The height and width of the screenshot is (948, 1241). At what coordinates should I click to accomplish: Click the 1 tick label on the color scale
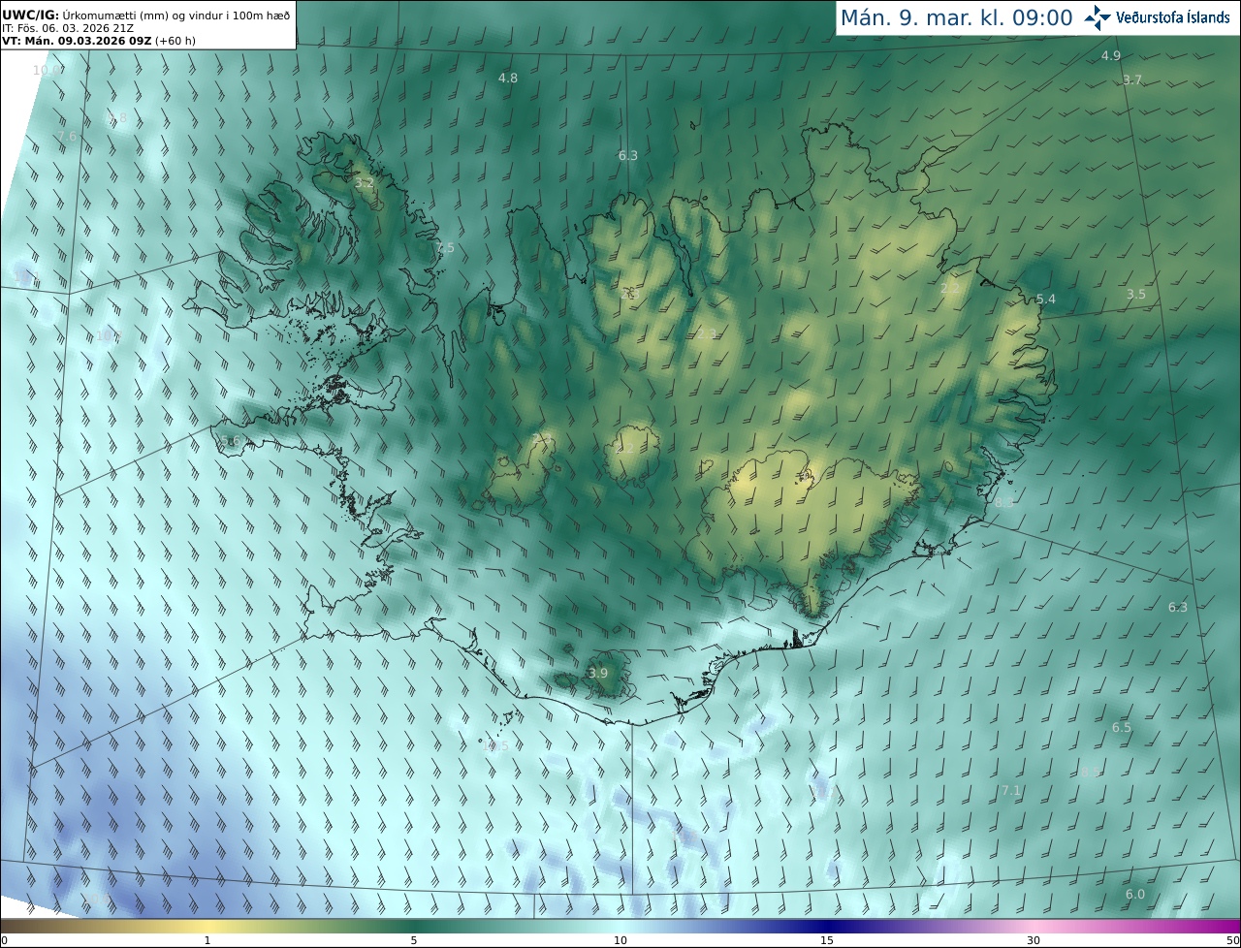pyautogui.click(x=207, y=940)
